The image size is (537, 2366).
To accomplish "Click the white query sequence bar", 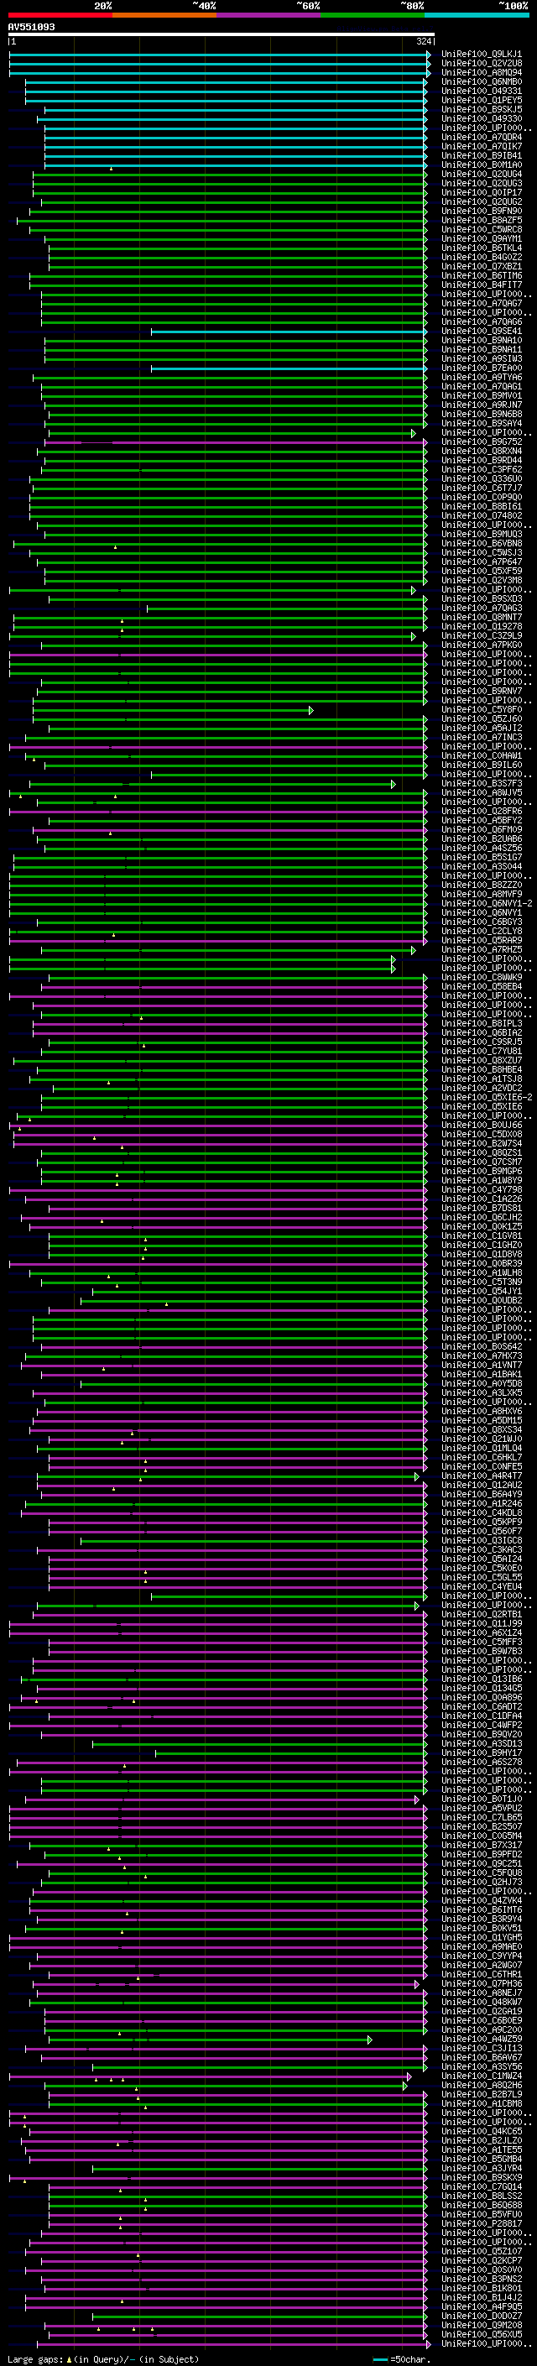I will pyautogui.click(x=222, y=35).
